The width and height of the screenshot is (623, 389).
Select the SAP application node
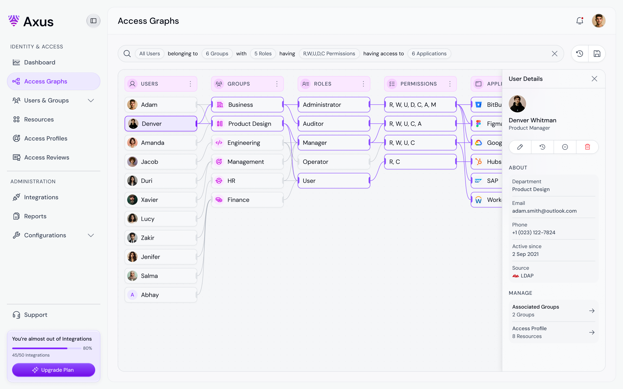tap(487, 181)
